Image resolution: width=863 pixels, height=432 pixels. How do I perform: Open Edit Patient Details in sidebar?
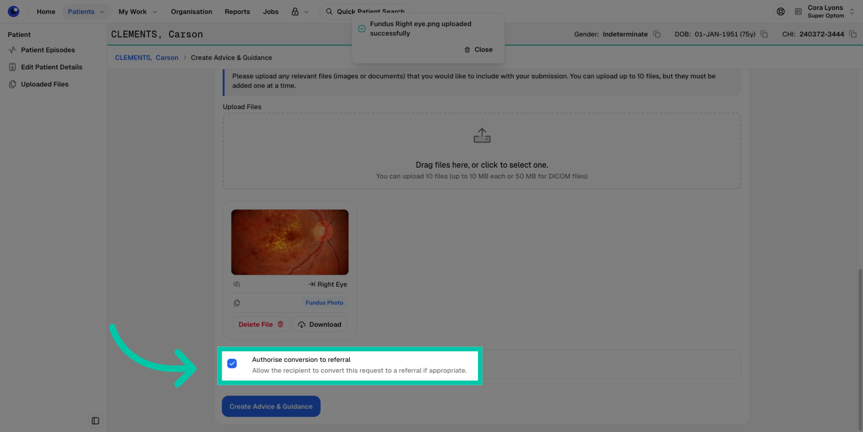[x=51, y=67]
